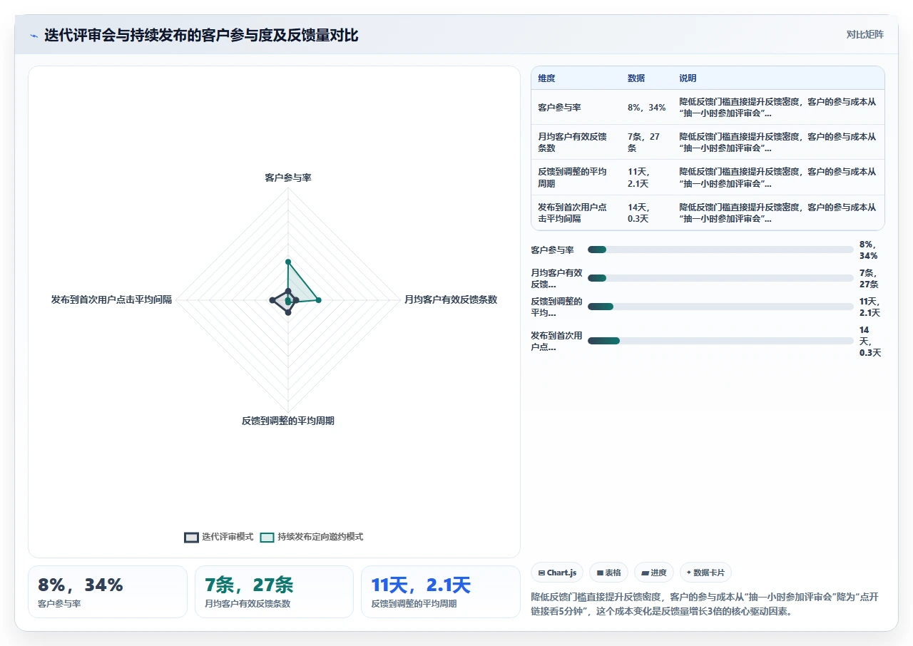Select the 月均客户有效反馈条数 table row cell

pos(574,143)
